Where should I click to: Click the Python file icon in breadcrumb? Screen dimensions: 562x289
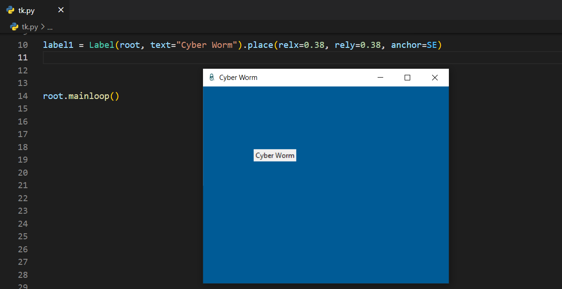coord(14,27)
